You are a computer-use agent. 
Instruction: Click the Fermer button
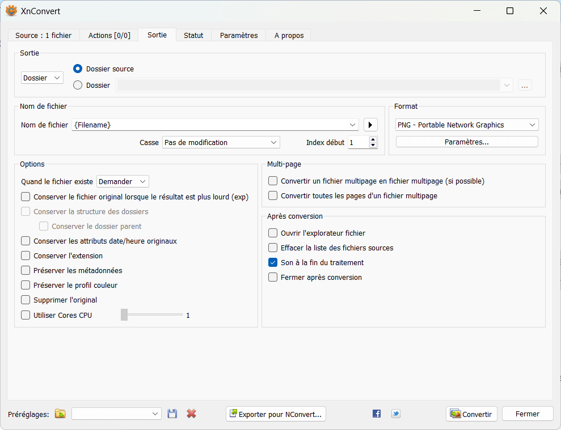[x=528, y=414]
